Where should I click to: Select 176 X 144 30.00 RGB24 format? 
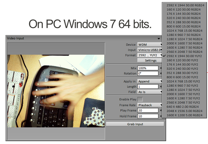184,14
